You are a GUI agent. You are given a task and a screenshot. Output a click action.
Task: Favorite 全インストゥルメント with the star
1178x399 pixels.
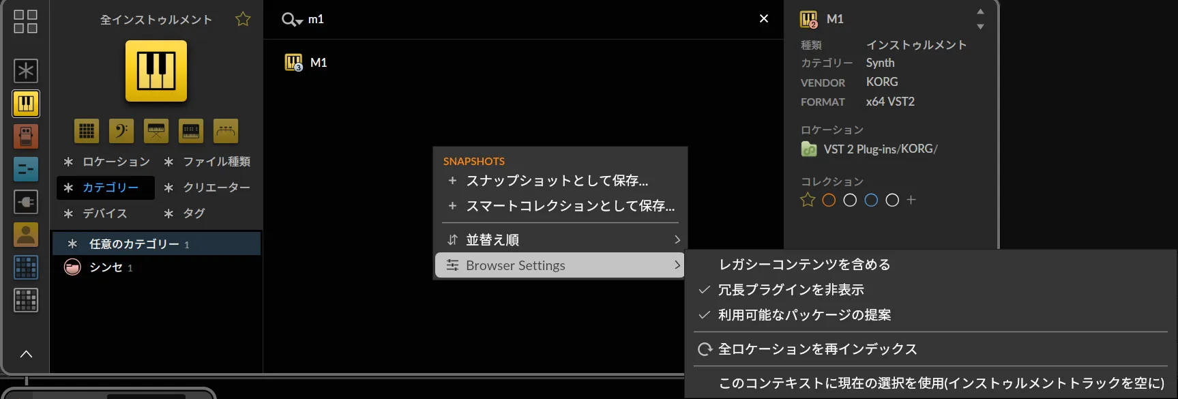[243, 19]
